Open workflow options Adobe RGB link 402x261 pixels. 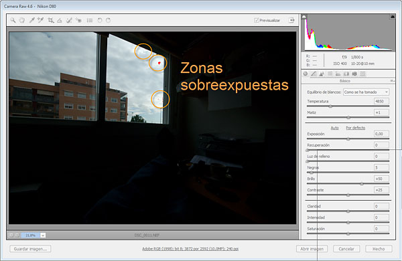190,249
